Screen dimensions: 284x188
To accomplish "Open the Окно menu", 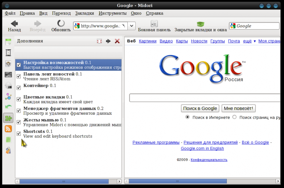I will pos(136,13).
